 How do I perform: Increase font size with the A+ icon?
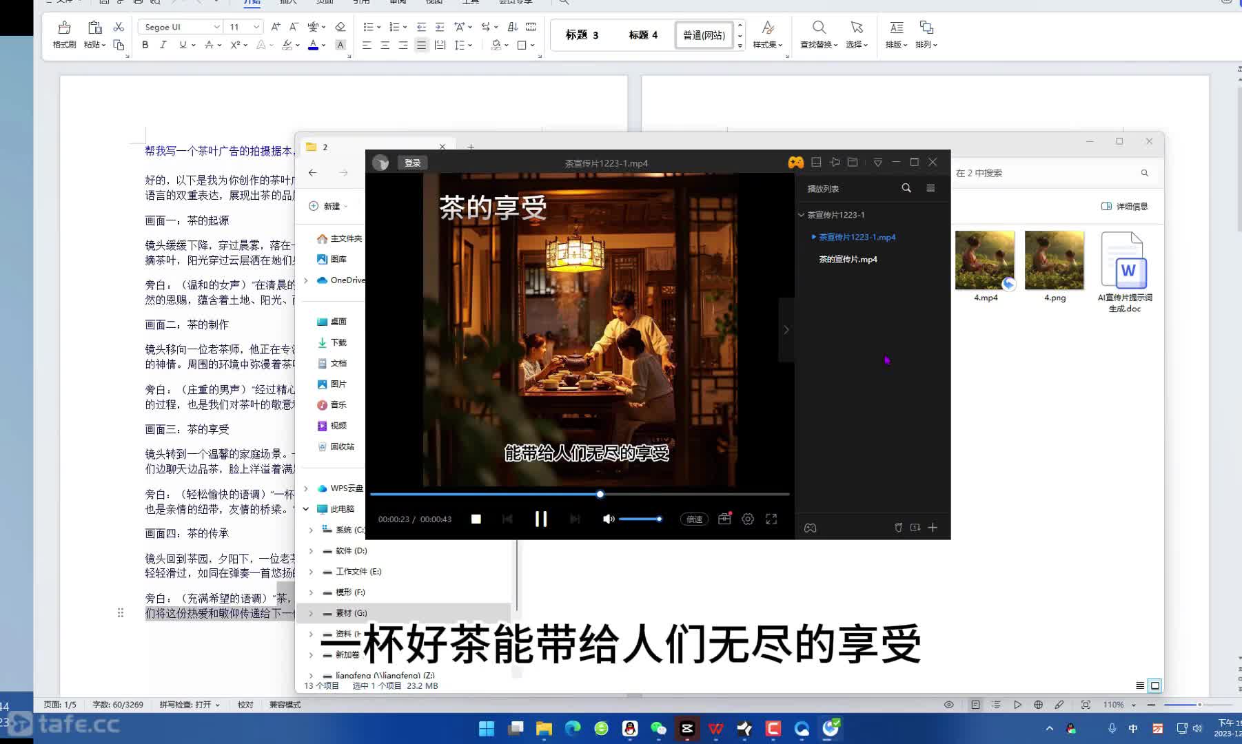tap(276, 27)
